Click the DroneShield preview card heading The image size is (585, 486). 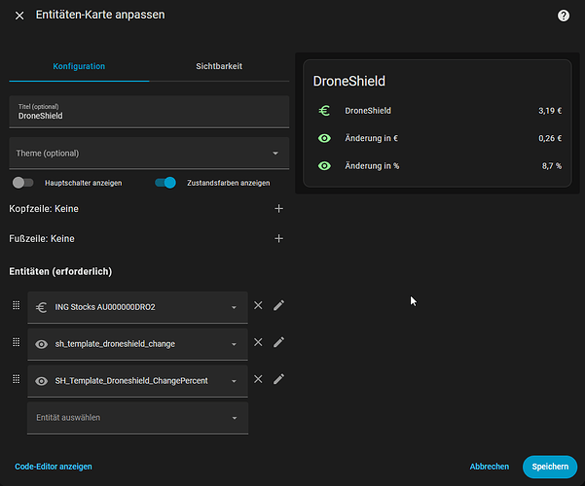[349, 82]
